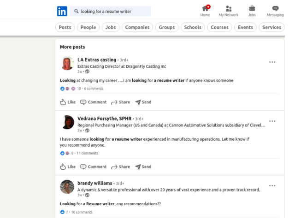Click 'I have someone looking' post text
The width and height of the screenshot is (289, 220).
pos(154,142)
